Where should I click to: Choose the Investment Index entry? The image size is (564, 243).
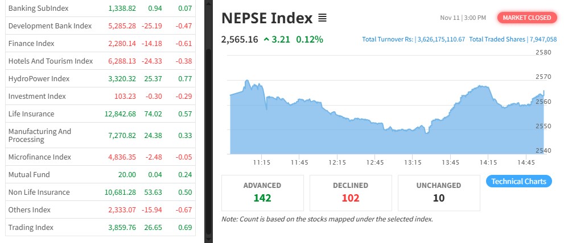[x=37, y=96]
